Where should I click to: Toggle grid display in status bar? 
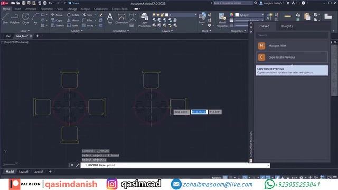coord(225,178)
